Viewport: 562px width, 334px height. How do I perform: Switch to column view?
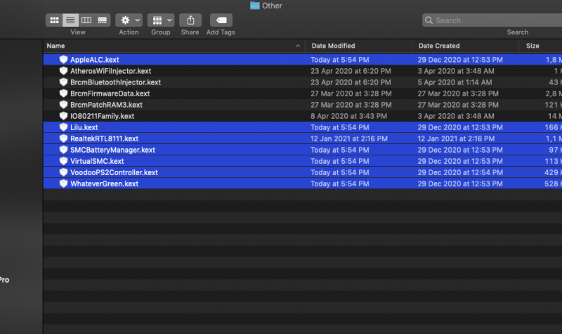tap(86, 20)
